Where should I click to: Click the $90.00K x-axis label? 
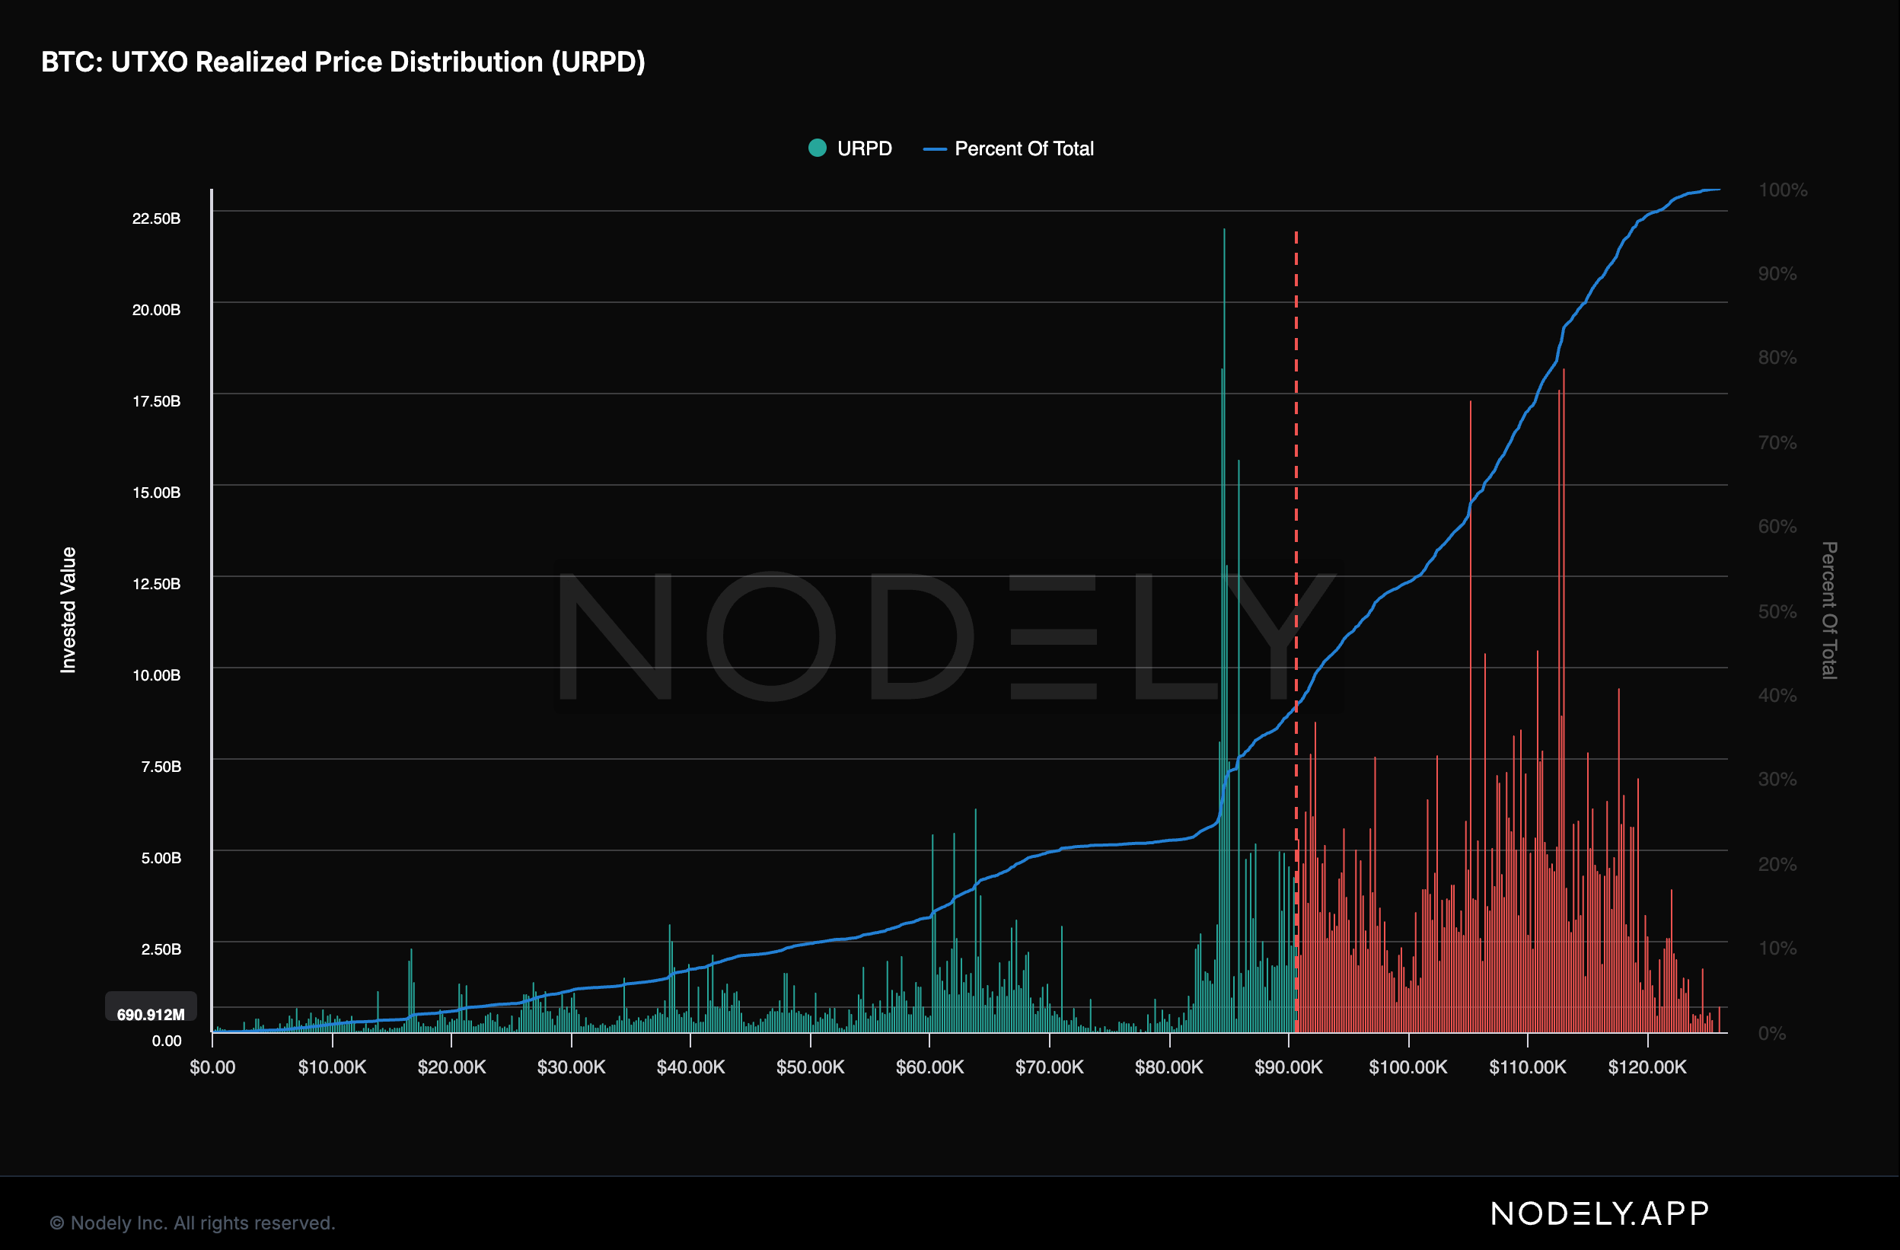(1288, 1067)
